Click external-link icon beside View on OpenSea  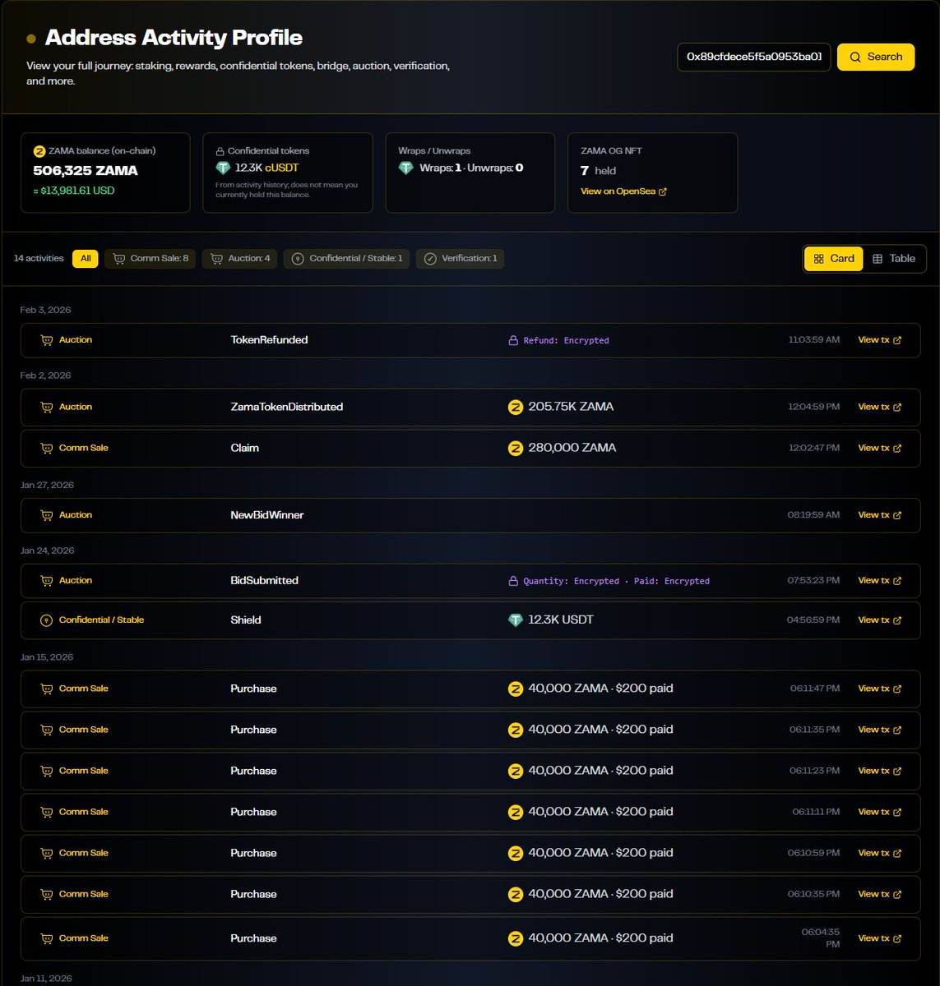tap(663, 191)
